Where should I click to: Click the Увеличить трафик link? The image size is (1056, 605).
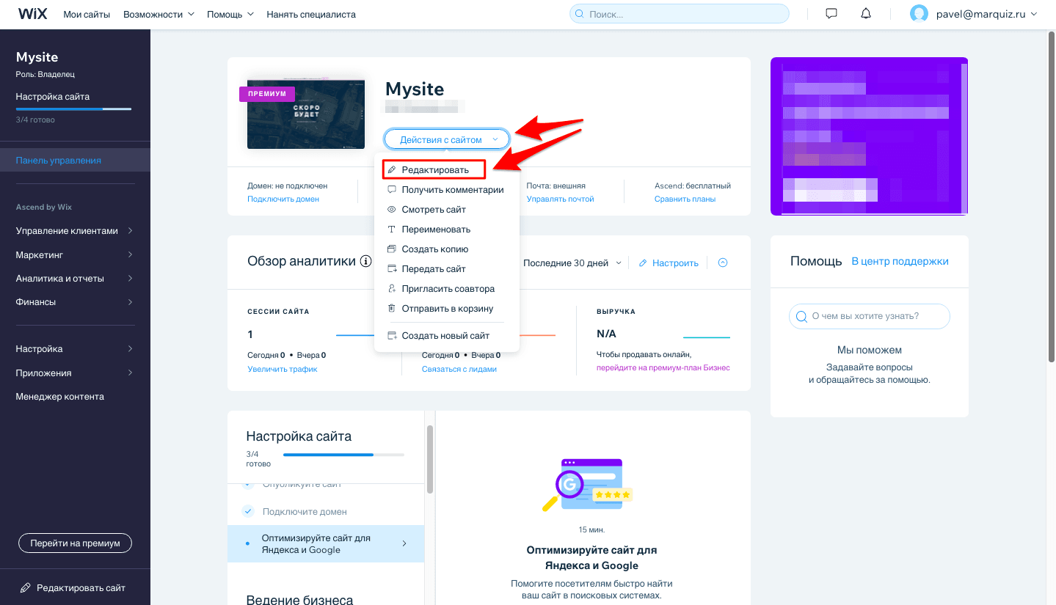(x=283, y=369)
